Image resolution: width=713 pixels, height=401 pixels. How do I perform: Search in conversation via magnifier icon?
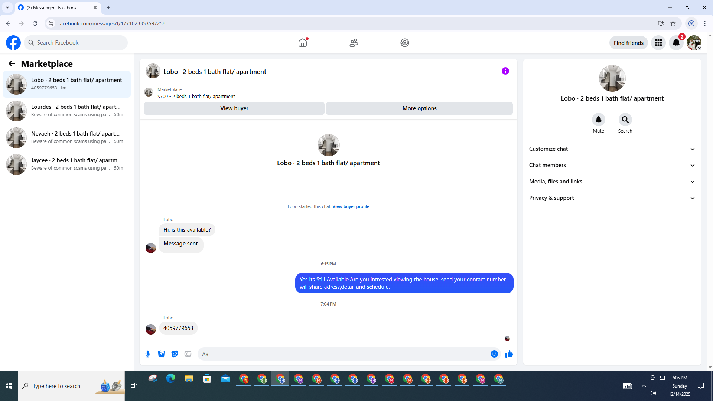click(x=625, y=120)
